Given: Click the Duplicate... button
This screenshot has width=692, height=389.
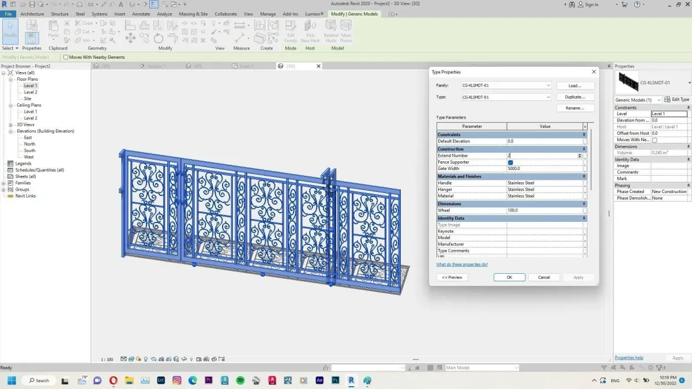Looking at the screenshot, I should (x=575, y=97).
